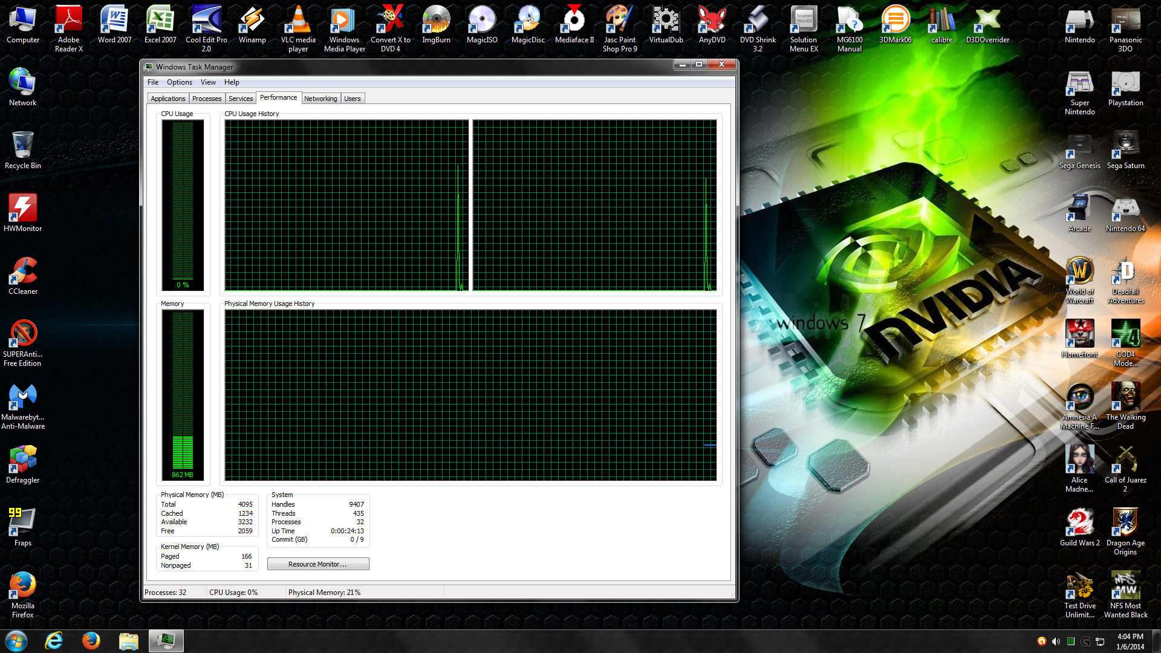Open Fraps desktop shortcut
The width and height of the screenshot is (1161, 653).
23,528
